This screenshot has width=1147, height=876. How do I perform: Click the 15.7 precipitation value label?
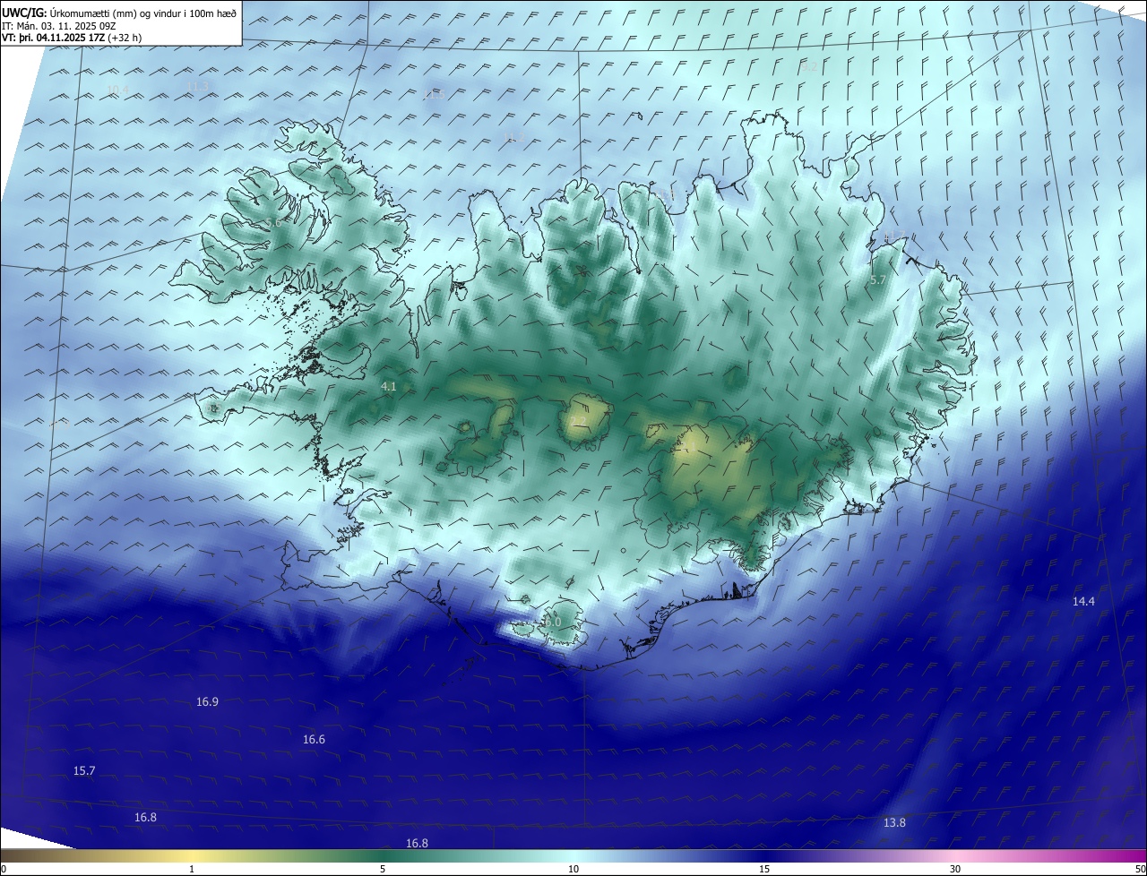pyautogui.click(x=84, y=770)
